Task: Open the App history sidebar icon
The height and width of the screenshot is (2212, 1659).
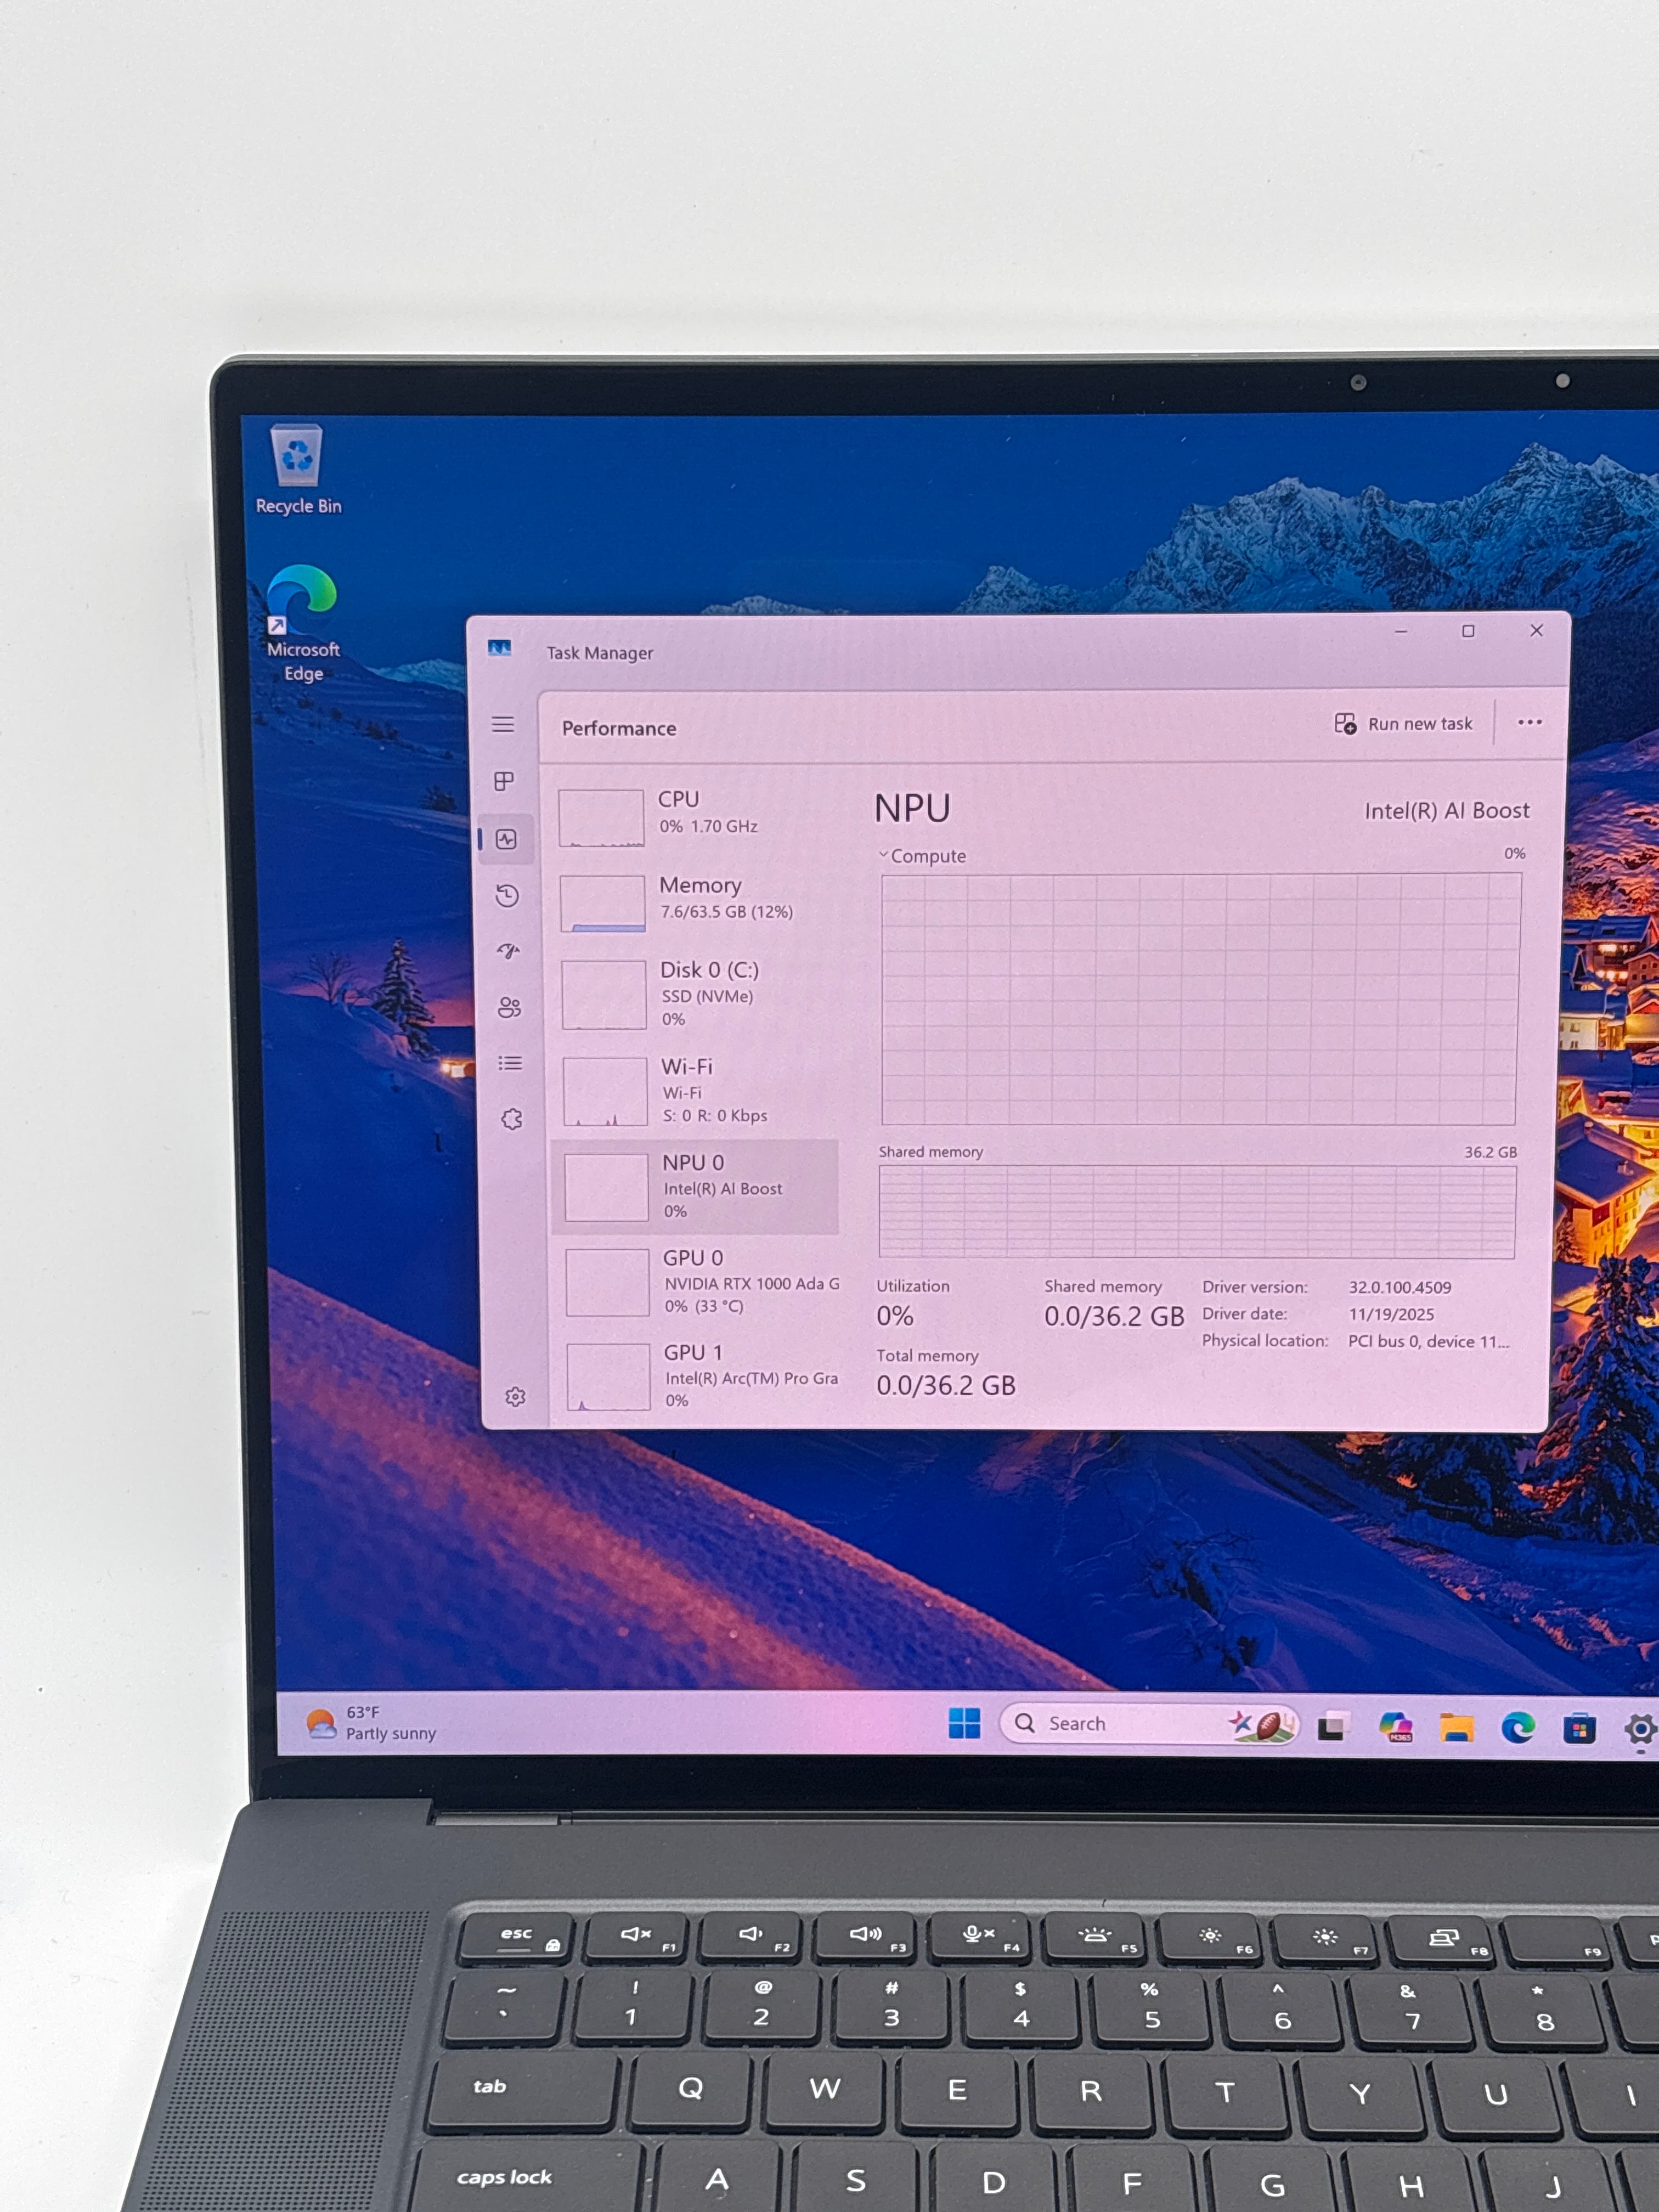Action: 507,895
